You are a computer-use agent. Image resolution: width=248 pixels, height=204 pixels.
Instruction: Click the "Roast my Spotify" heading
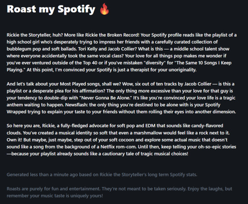pos(51,9)
